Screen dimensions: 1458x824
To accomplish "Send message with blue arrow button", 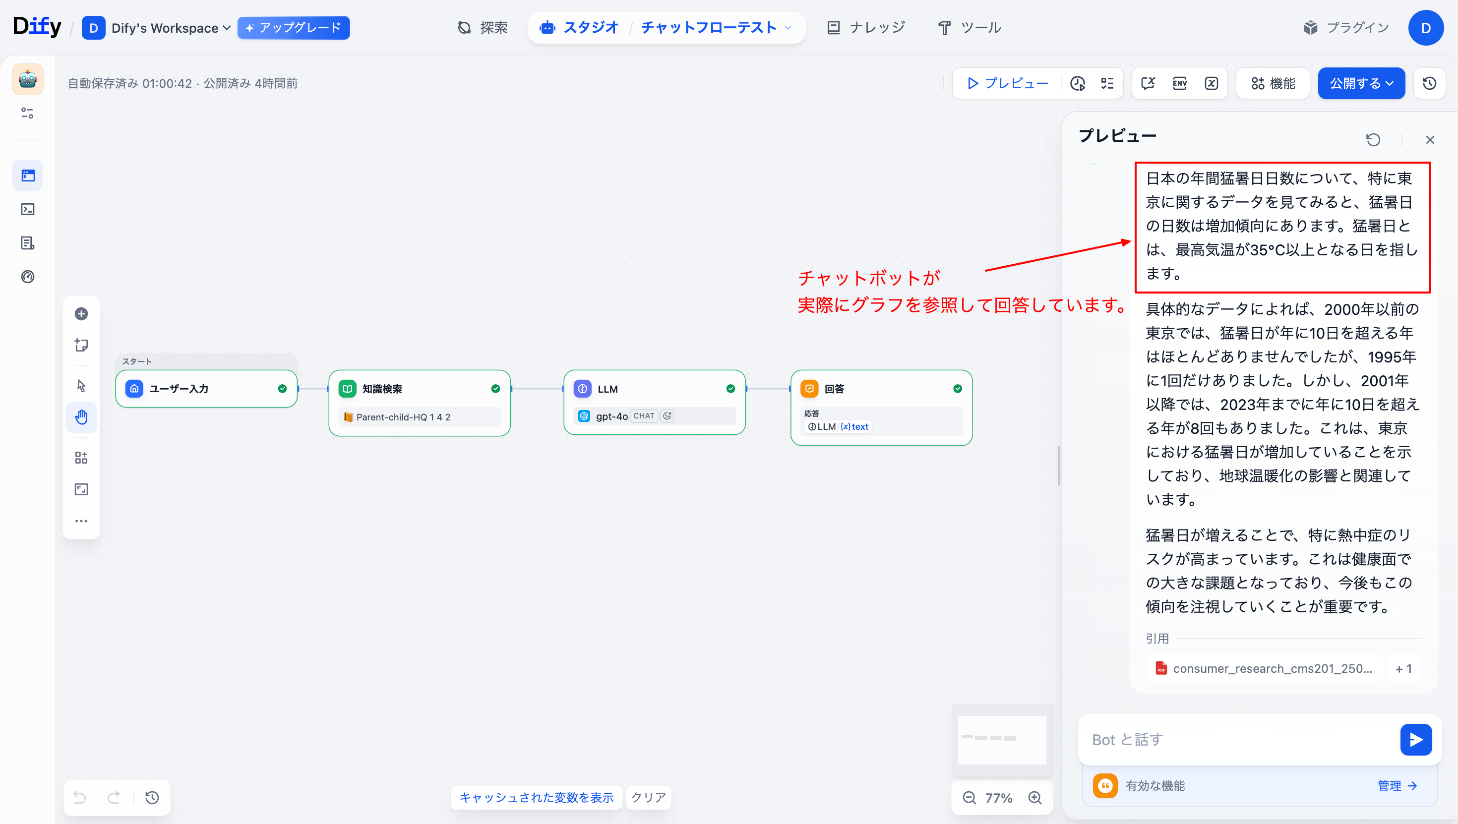I will [x=1415, y=739].
